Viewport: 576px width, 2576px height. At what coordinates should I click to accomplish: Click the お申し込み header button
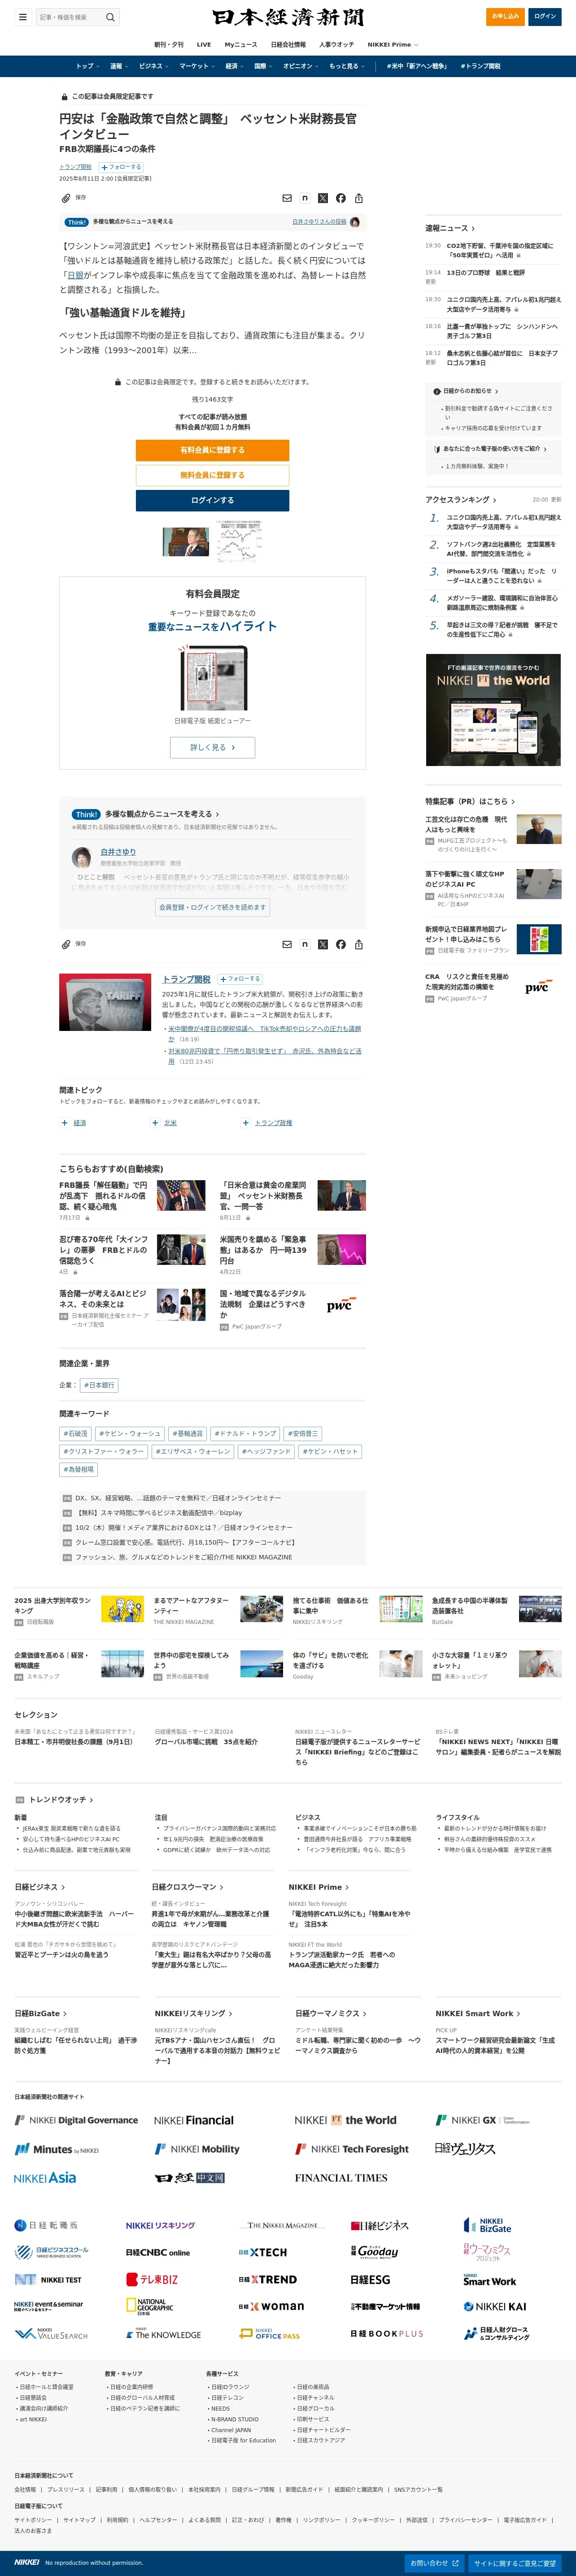(x=505, y=16)
